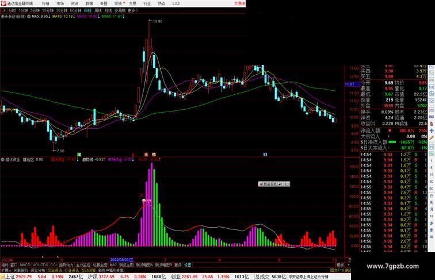Expand the 扩展 panel toggle
Image resolution: width=435 pixels, height=280 pixels.
(x=6, y=270)
